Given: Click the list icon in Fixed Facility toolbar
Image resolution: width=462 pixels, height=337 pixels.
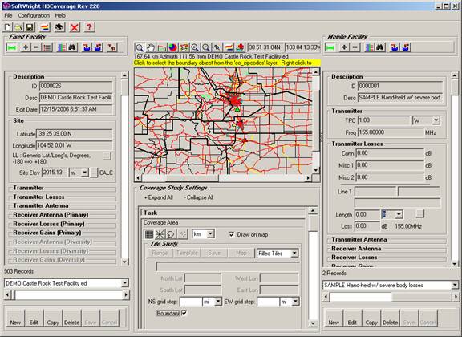Looking at the screenshot, I should tap(47, 47).
